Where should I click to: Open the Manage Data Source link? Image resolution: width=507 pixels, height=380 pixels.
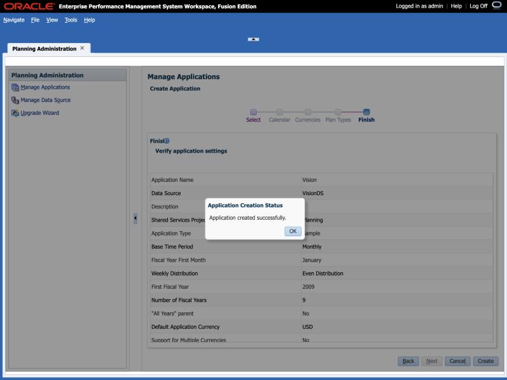46,100
